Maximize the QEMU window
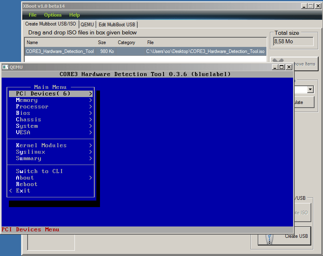 click(282, 67)
